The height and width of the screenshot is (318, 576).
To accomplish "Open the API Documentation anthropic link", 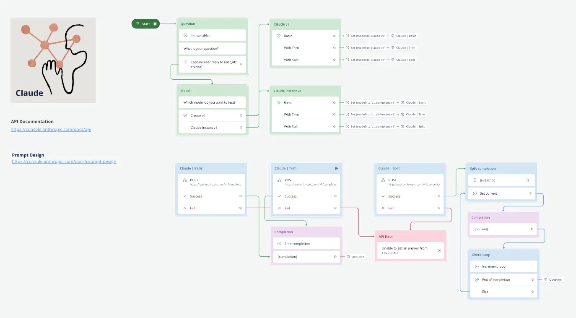I will [x=51, y=129].
